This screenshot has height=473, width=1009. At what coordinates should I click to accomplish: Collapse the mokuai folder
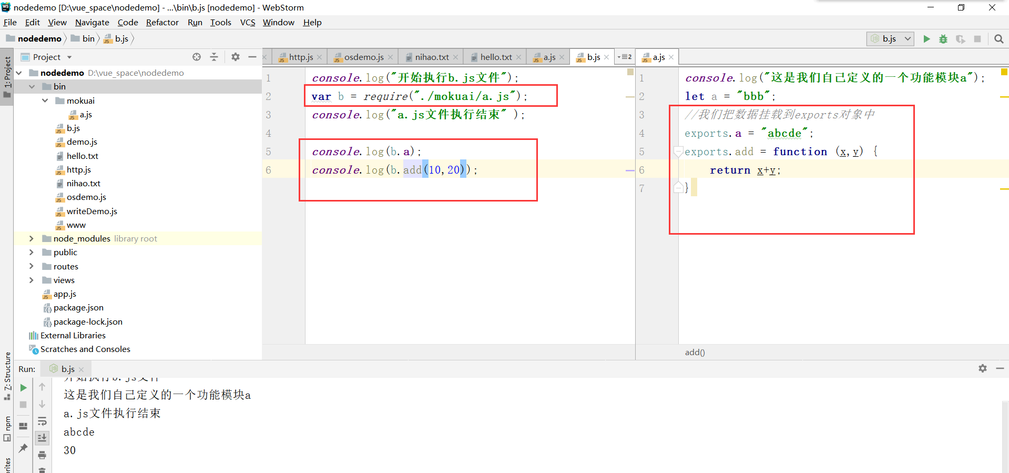(45, 101)
